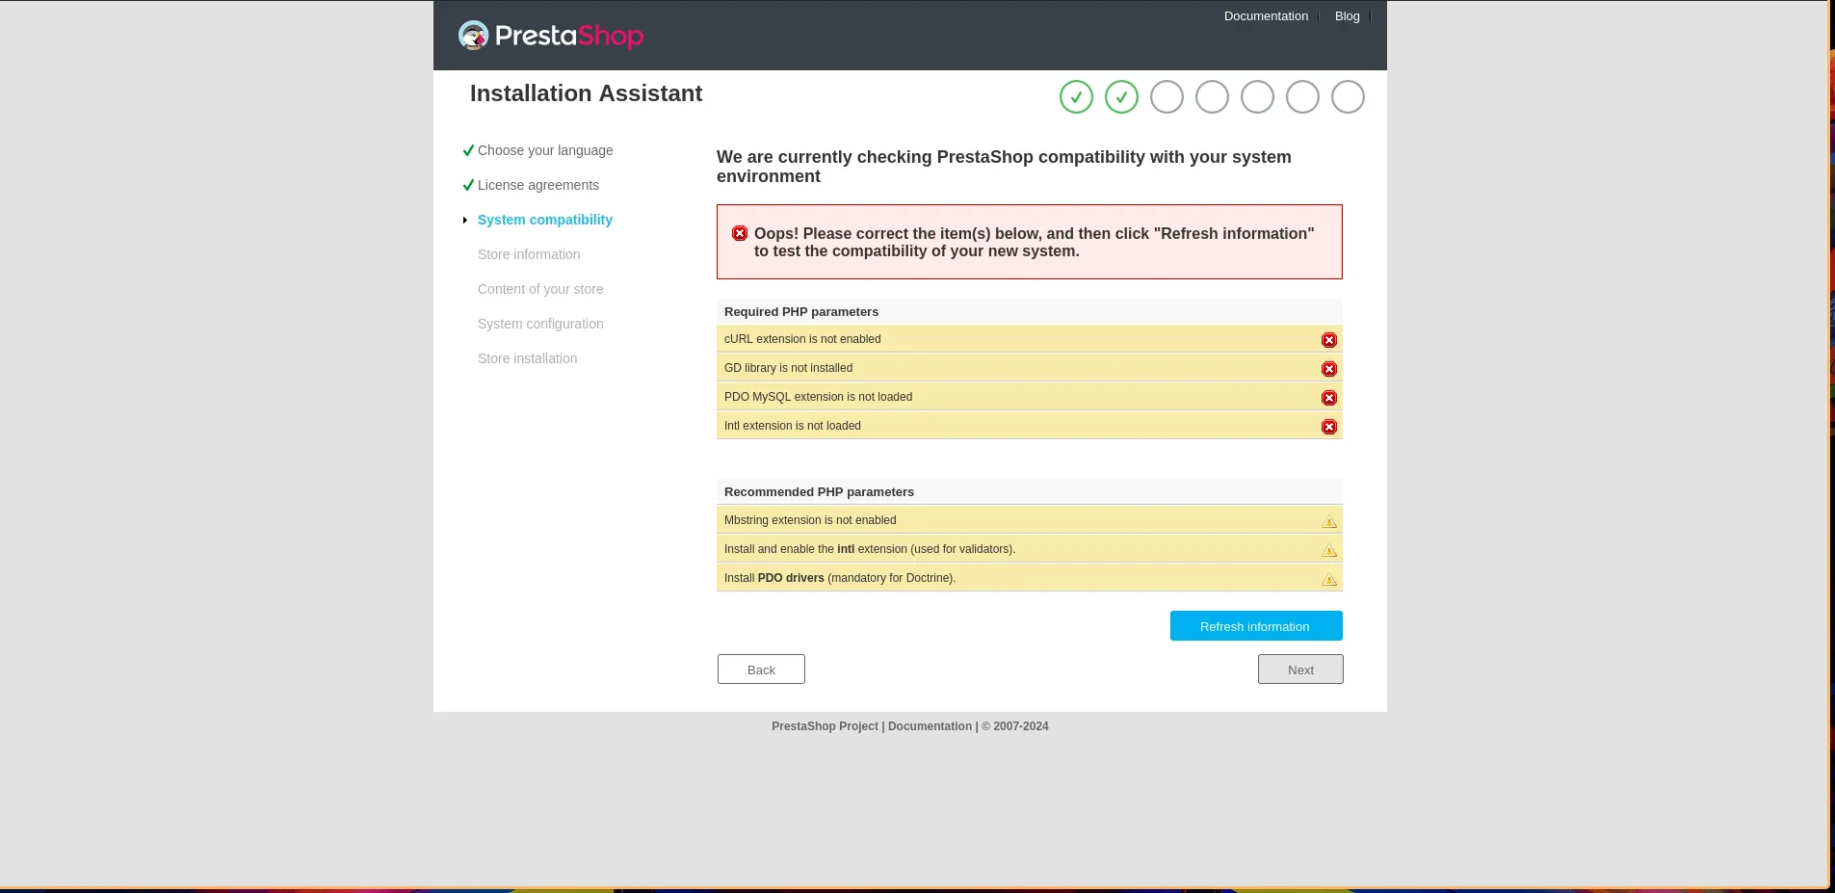
Task: Click 'Install PDO drivers' text
Action: [840, 578]
